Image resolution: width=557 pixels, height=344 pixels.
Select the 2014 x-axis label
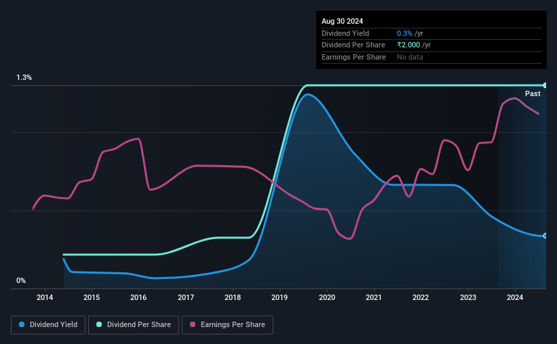pyautogui.click(x=45, y=297)
